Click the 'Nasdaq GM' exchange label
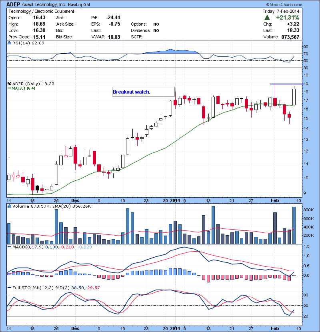Image resolution: width=320 pixels, height=332 pixels. click(x=79, y=5)
